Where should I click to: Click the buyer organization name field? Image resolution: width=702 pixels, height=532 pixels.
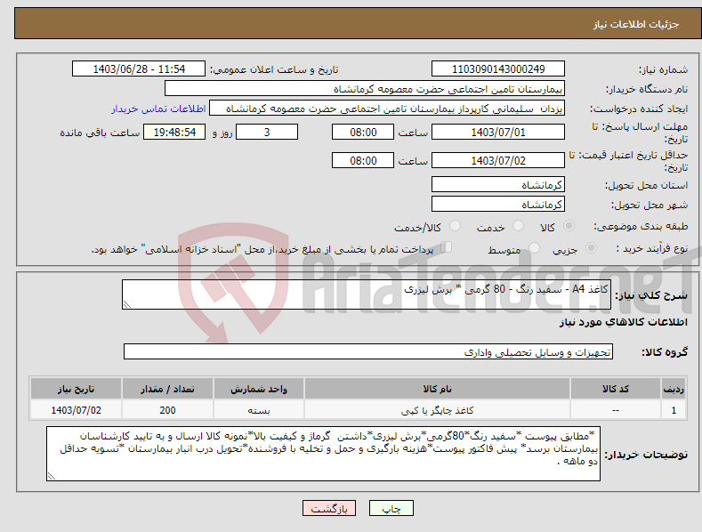point(365,89)
